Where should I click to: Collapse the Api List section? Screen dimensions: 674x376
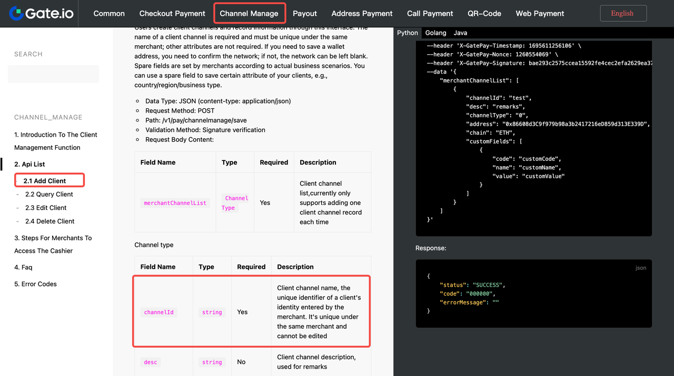29,164
